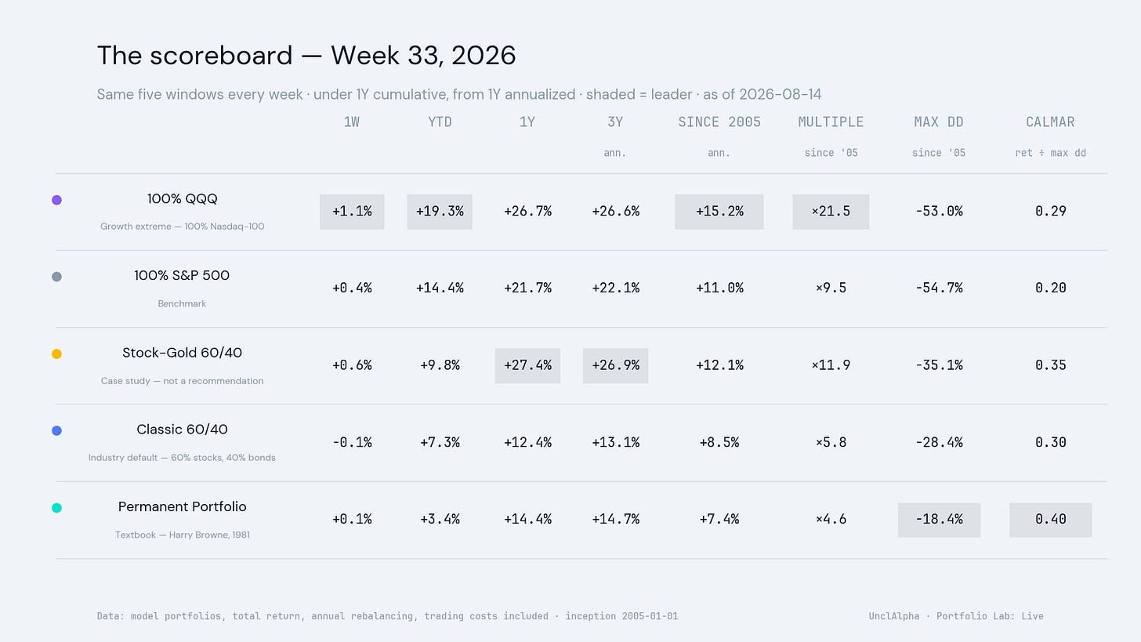
Task: Click the gray dot beside 100% S&P 500
Action: [x=56, y=277]
